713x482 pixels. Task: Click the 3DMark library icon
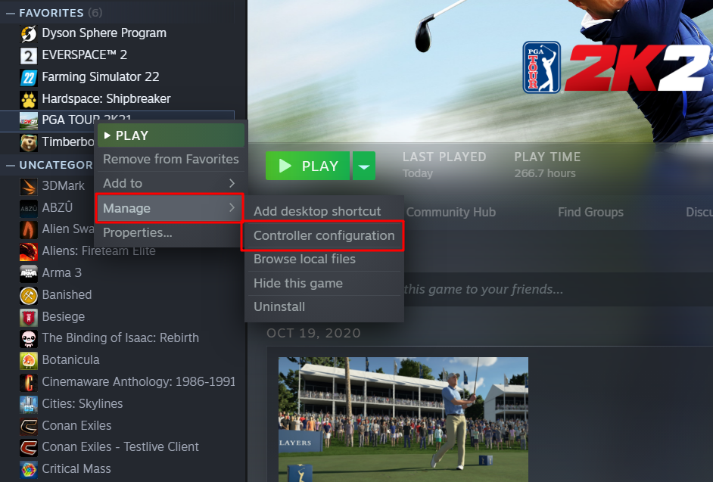tap(29, 186)
